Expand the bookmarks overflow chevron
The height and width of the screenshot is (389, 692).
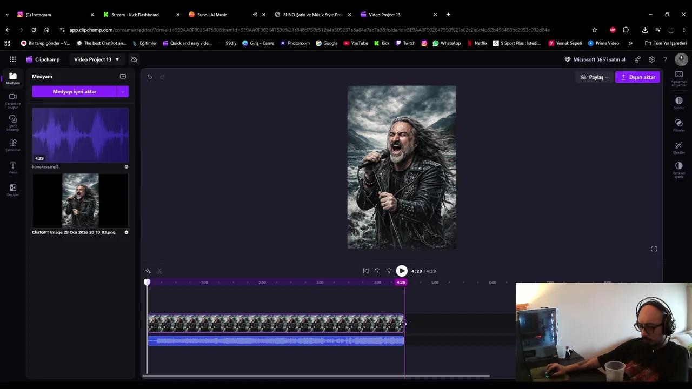pos(630,43)
